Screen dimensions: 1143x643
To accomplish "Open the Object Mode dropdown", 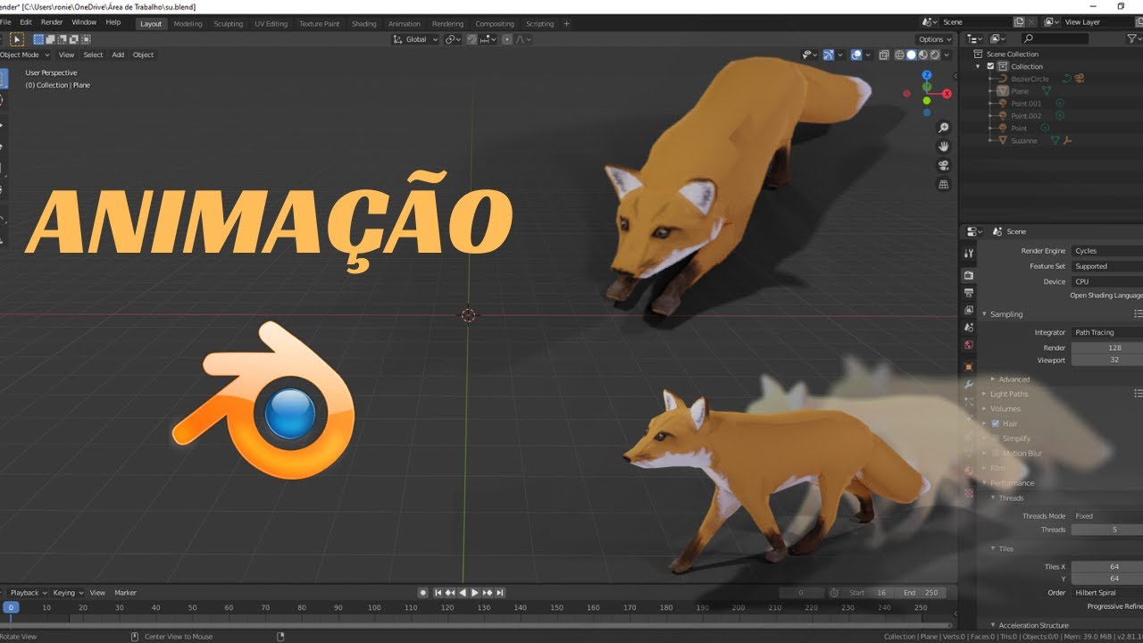I will [x=24, y=54].
